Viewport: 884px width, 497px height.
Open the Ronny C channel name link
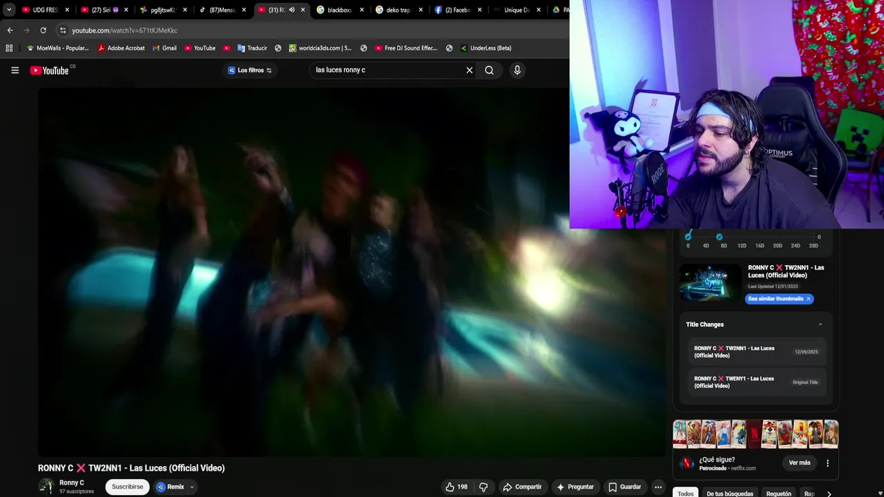pyautogui.click(x=72, y=483)
